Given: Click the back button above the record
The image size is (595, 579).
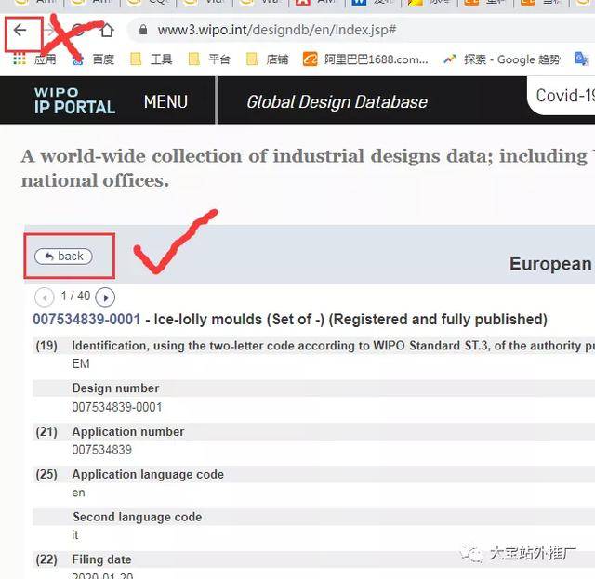Looking at the screenshot, I should click(63, 257).
